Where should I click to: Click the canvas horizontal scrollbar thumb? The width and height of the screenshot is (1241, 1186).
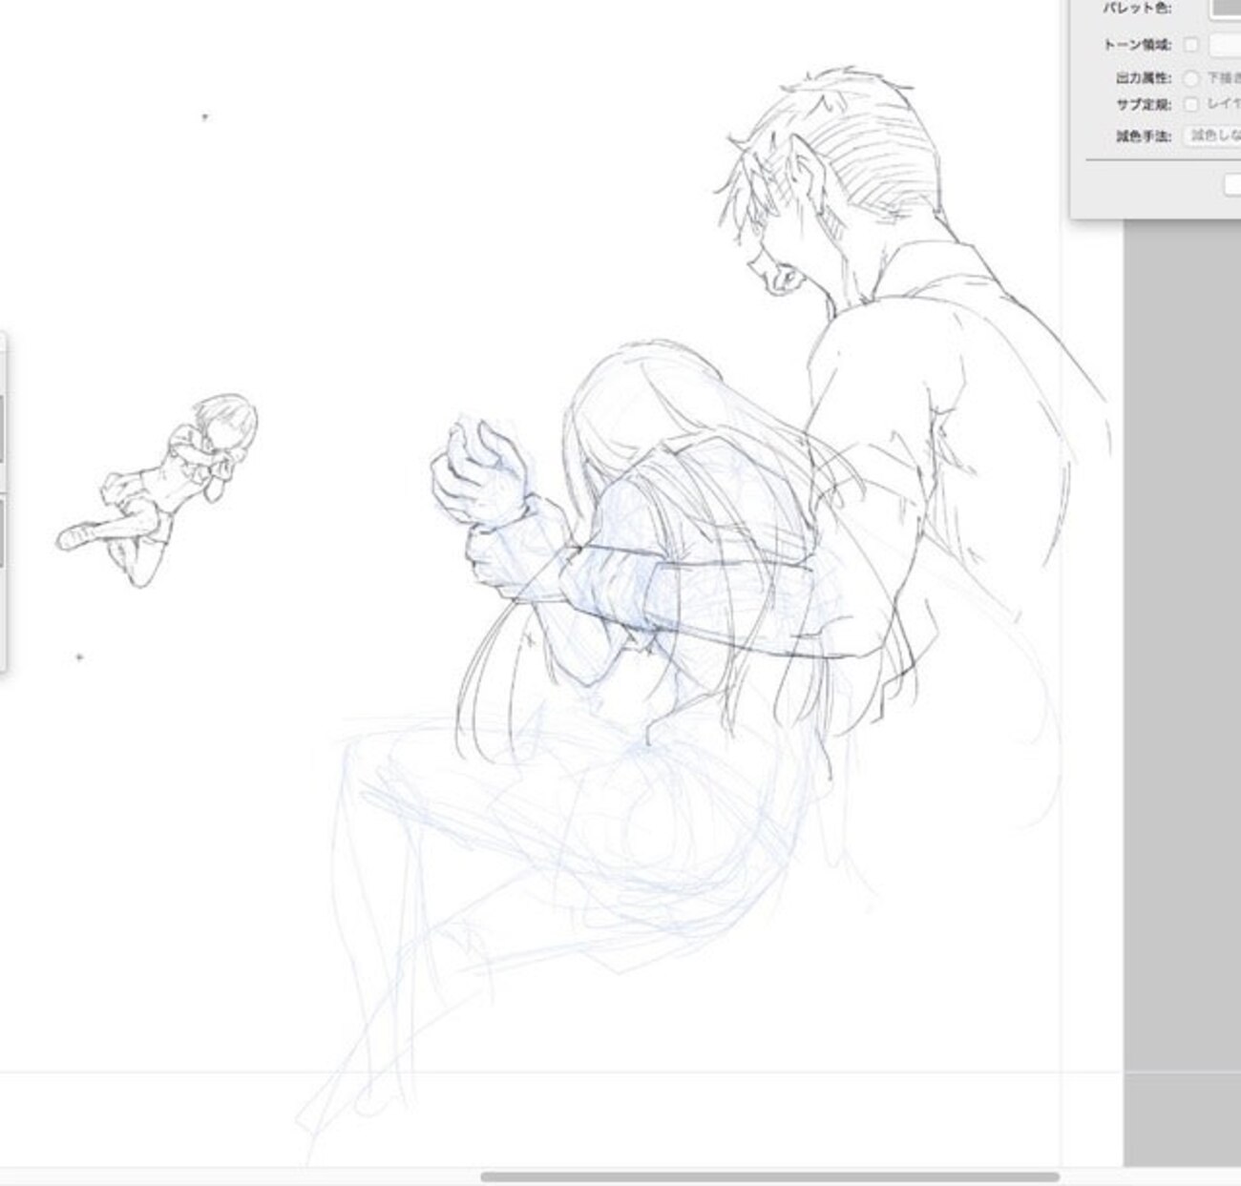coord(769,1176)
